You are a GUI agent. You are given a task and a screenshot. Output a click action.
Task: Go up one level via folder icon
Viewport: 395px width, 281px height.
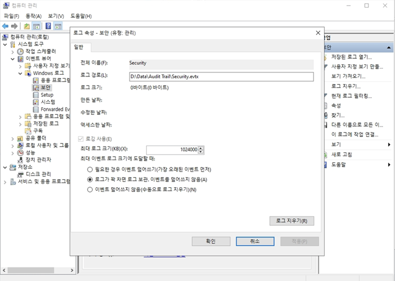pos(27,26)
